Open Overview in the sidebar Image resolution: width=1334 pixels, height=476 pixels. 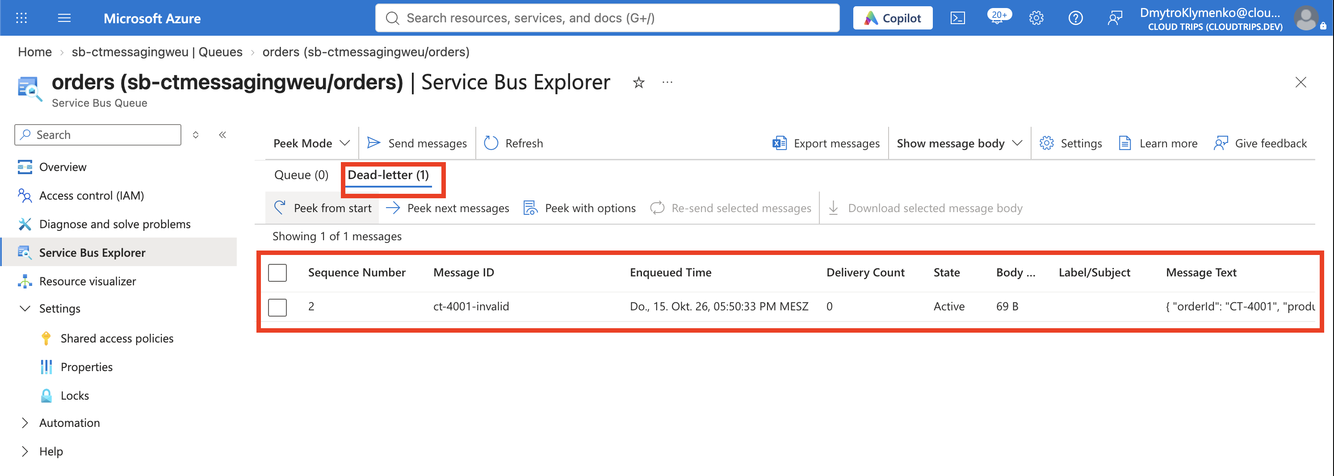tap(63, 167)
